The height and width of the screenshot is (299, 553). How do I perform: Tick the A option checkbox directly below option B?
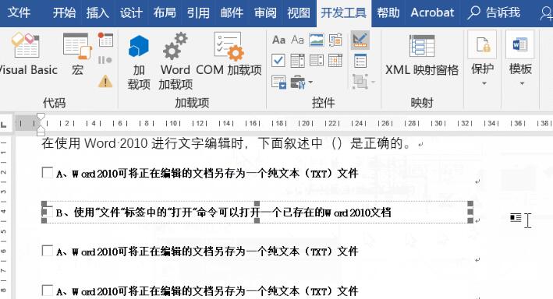(x=48, y=251)
